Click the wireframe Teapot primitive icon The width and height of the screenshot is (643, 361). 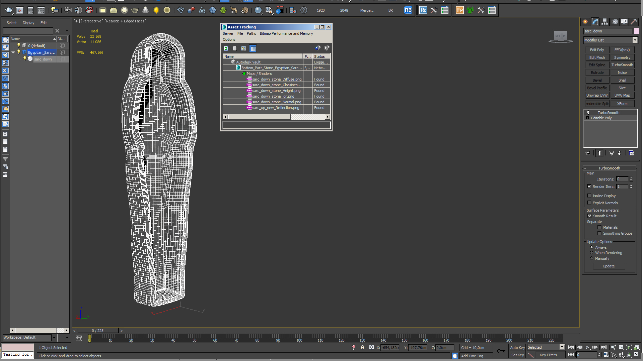[135, 10]
